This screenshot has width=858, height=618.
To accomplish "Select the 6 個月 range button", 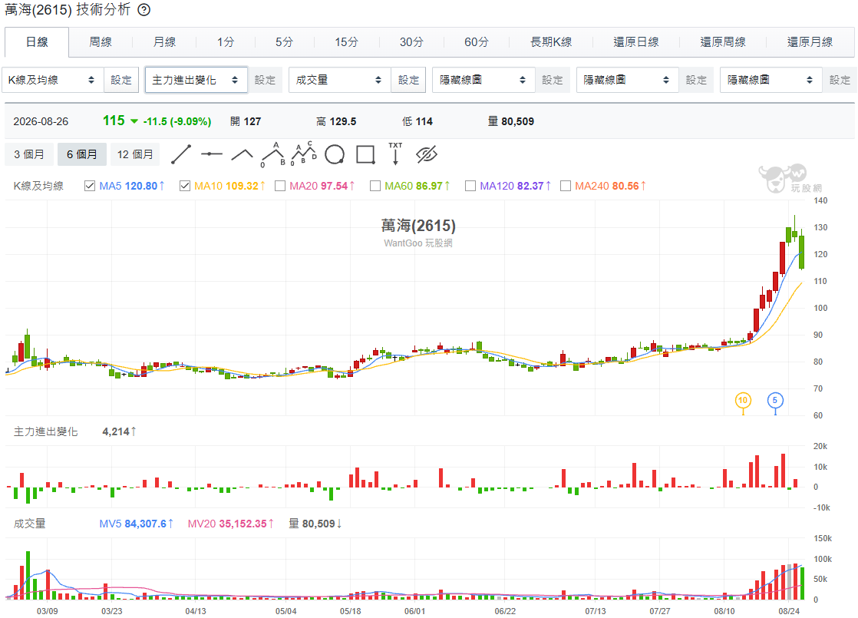I will pos(82,154).
